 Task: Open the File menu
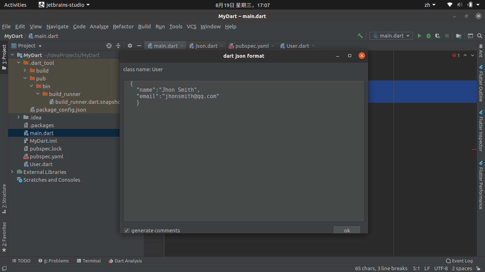pyautogui.click(x=6, y=27)
